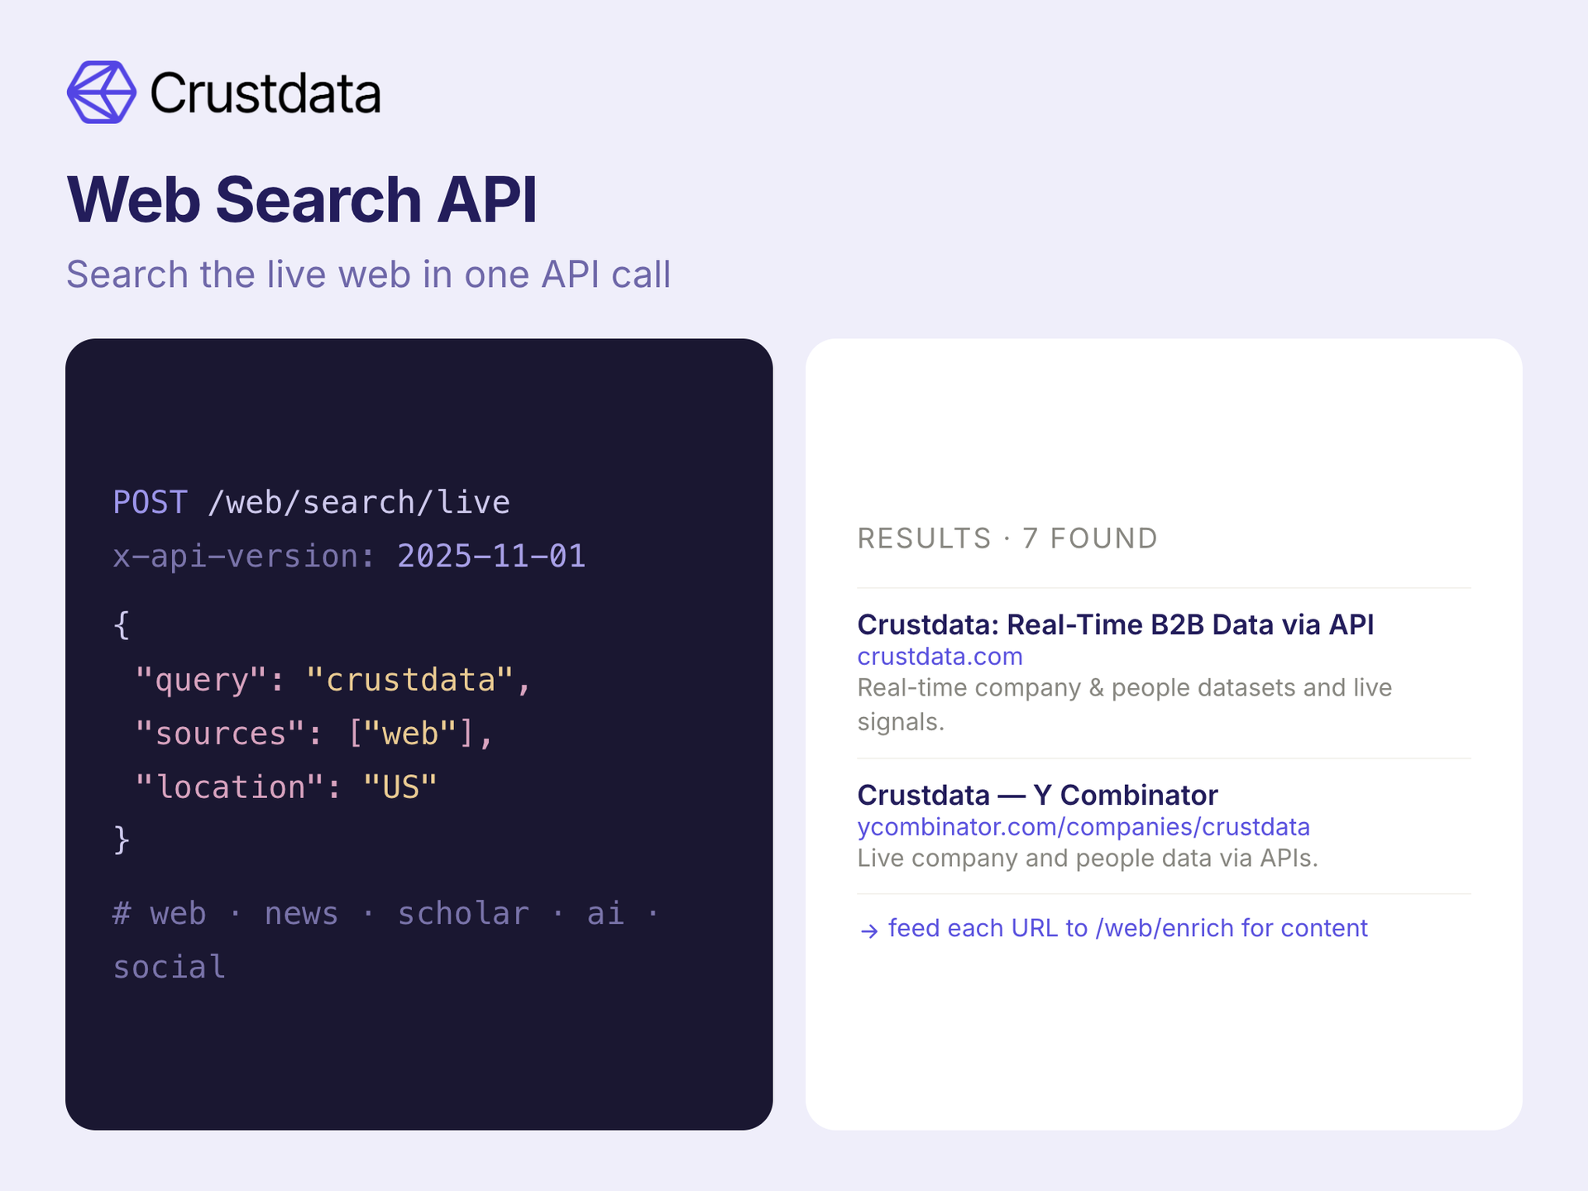The image size is (1588, 1191).
Task: Select the Web Search API heading
Action: point(302,199)
